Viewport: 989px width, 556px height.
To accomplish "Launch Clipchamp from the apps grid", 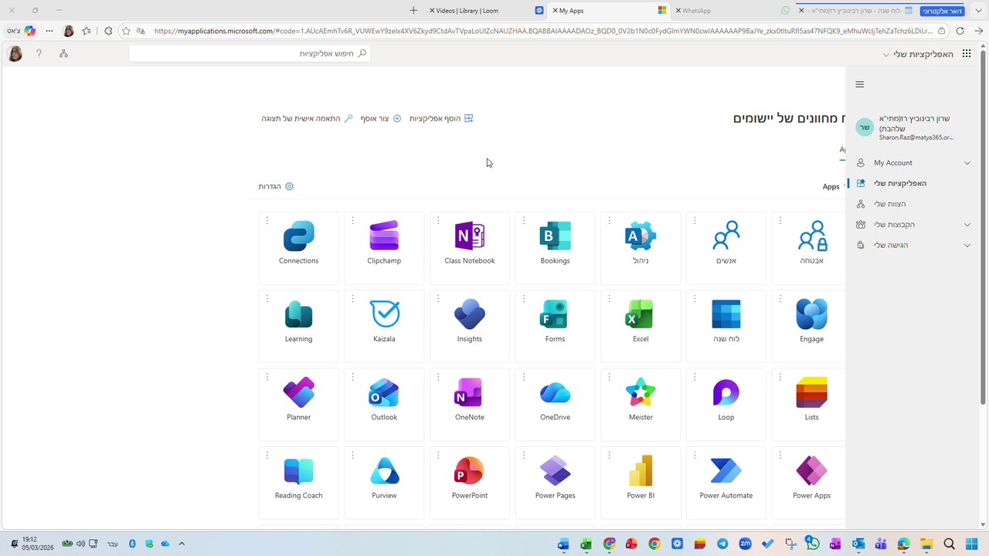I will click(x=384, y=248).
